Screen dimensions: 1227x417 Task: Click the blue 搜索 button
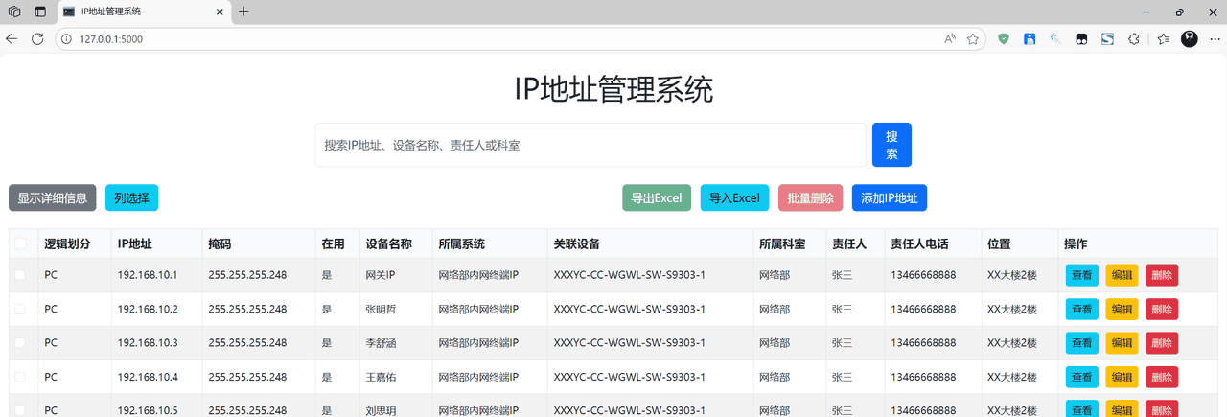coord(891,145)
